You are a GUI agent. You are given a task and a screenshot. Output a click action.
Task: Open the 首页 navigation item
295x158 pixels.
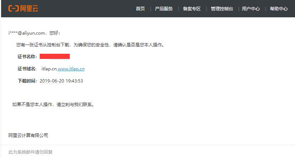(x=140, y=9)
